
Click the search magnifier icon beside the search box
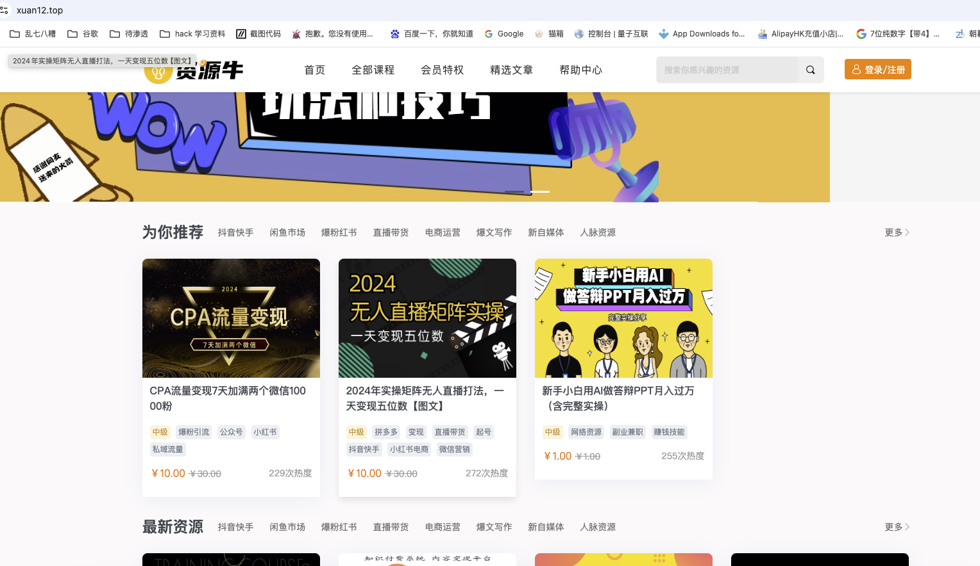(810, 69)
